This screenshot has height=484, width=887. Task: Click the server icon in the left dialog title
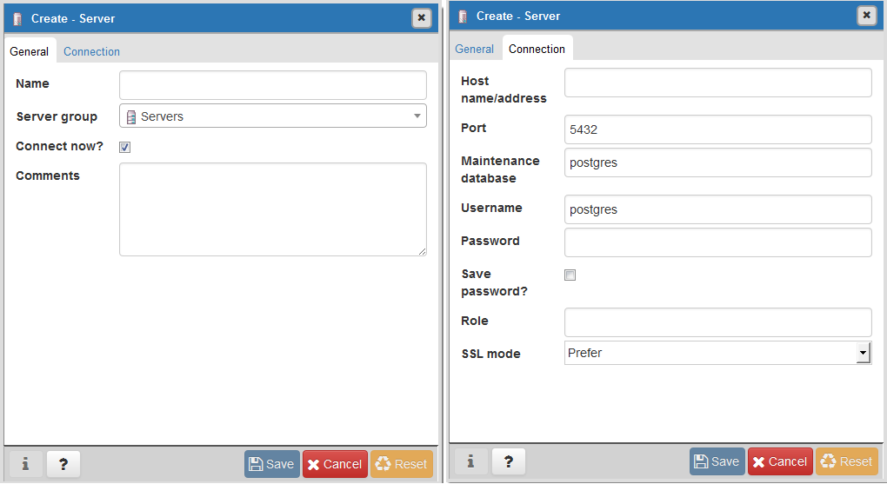click(18, 18)
